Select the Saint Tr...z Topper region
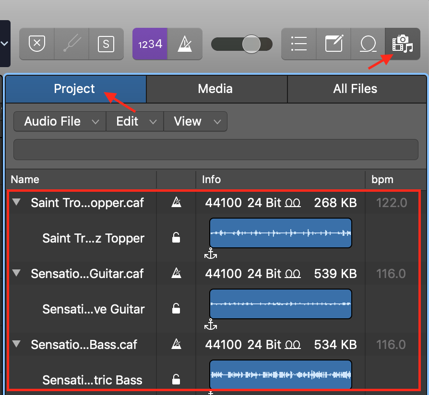The width and height of the screenshot is (429, 395). pyautogui.click(x=93, y=238)
